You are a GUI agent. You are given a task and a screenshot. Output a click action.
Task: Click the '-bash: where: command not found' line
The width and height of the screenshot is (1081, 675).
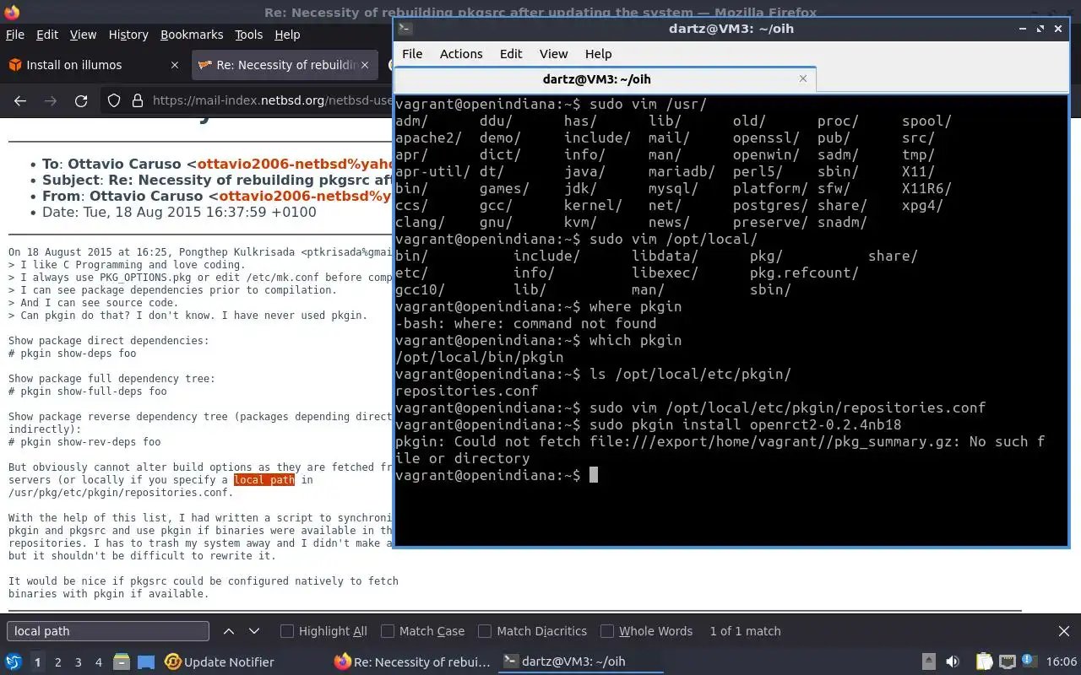pyautogui.click(x=525, y=323)
